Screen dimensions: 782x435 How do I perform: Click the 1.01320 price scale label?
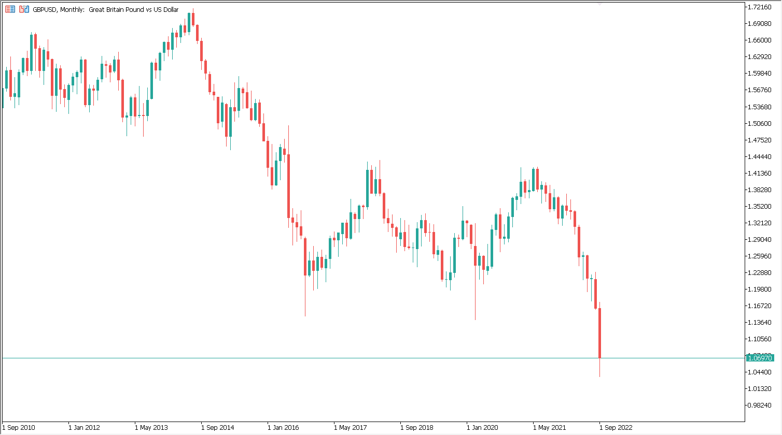point(759,388)
